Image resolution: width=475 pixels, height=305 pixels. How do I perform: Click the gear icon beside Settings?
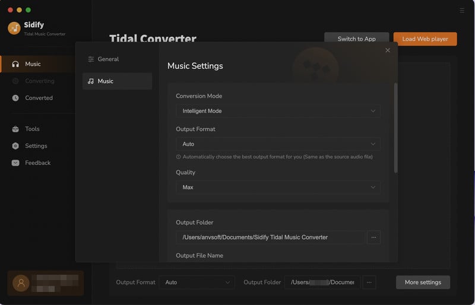[15, 146]
